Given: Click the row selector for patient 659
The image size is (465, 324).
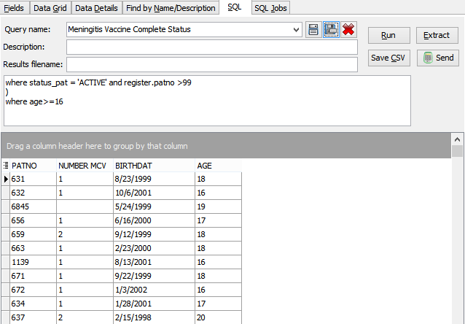Looking at the screenshot, I should 6,235.
